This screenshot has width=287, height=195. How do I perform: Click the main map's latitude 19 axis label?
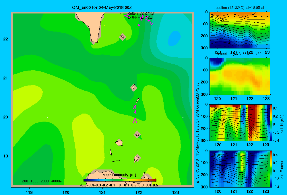6,156
